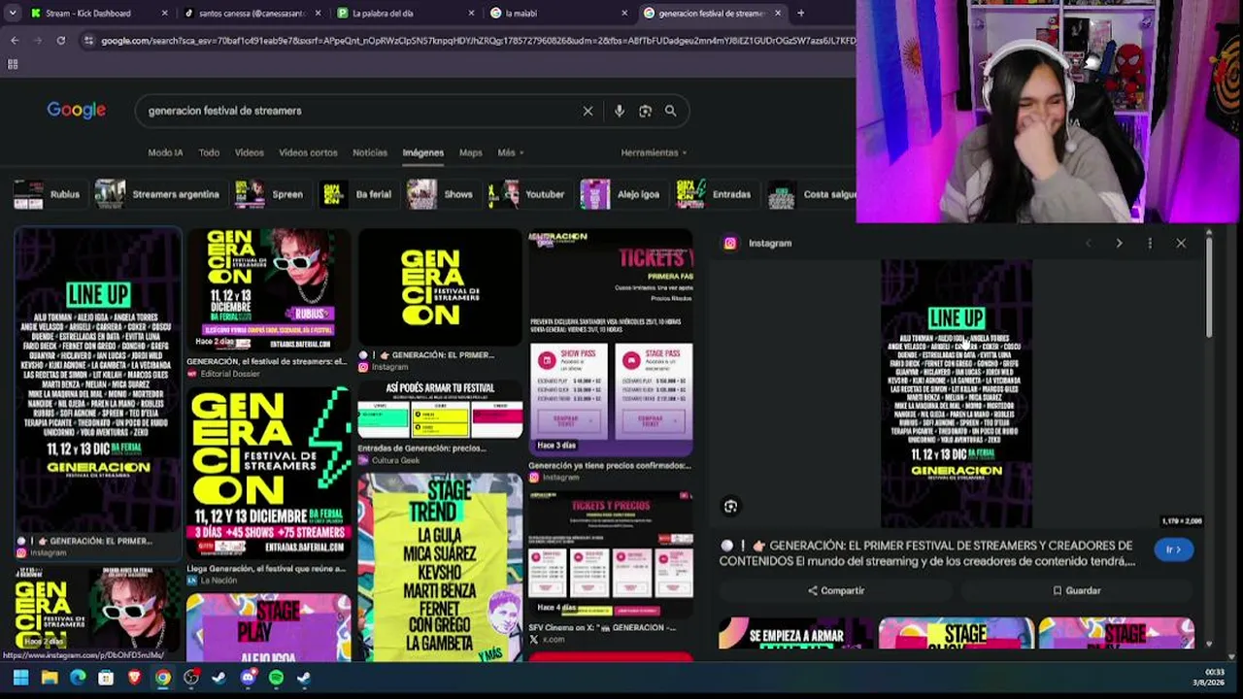The width and height of the screenshot is (1243, 699).
Task: Close the Instagram image preview panel
Action: (x=1181, y=244)
